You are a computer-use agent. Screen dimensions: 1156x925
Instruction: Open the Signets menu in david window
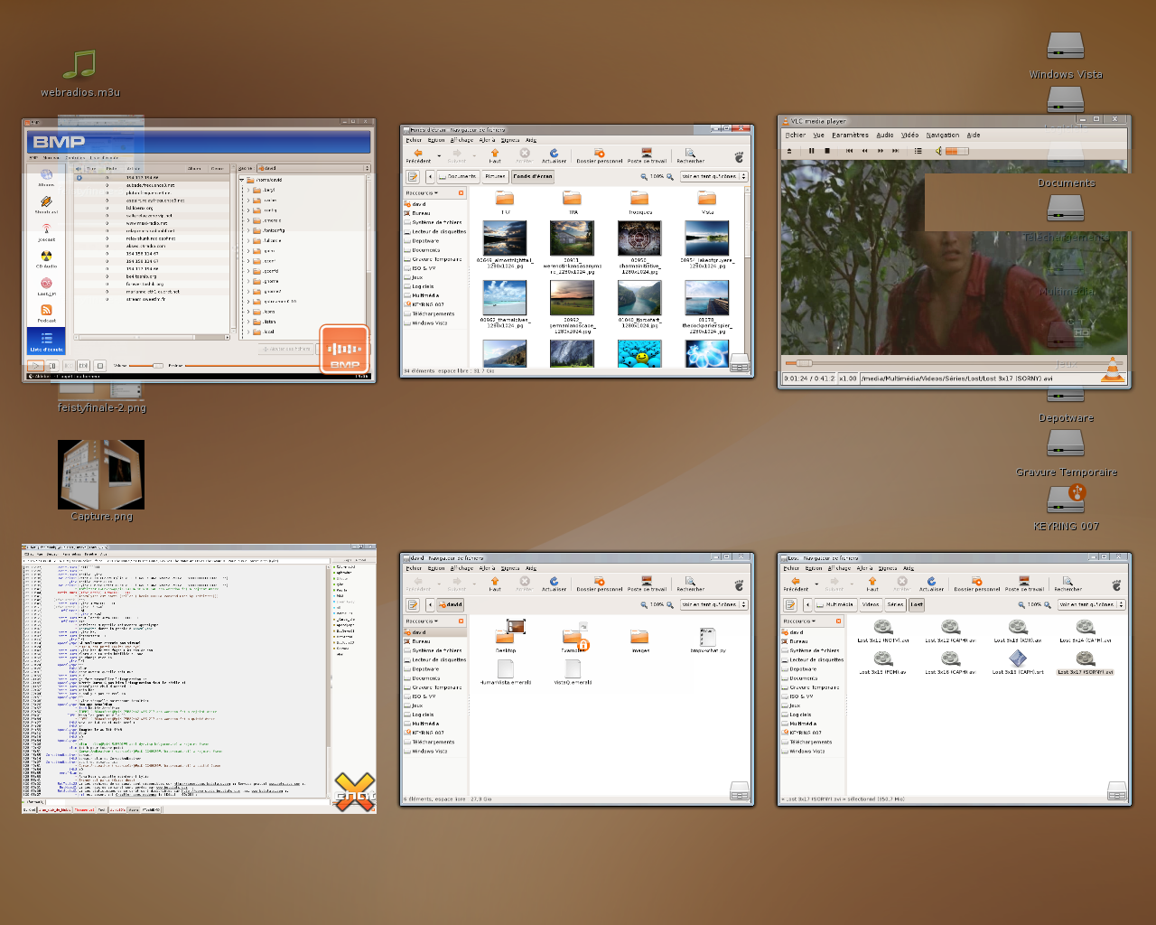click(x=509, y=568)
